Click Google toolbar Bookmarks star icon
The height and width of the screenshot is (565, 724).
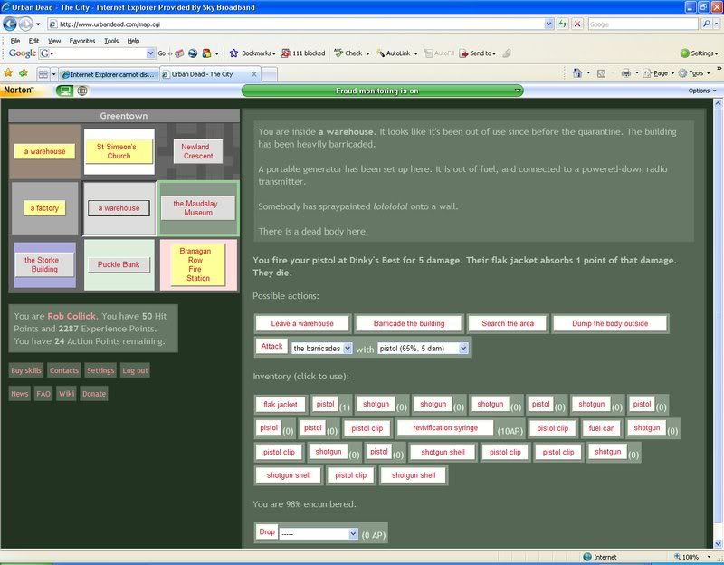pos(233,53)
